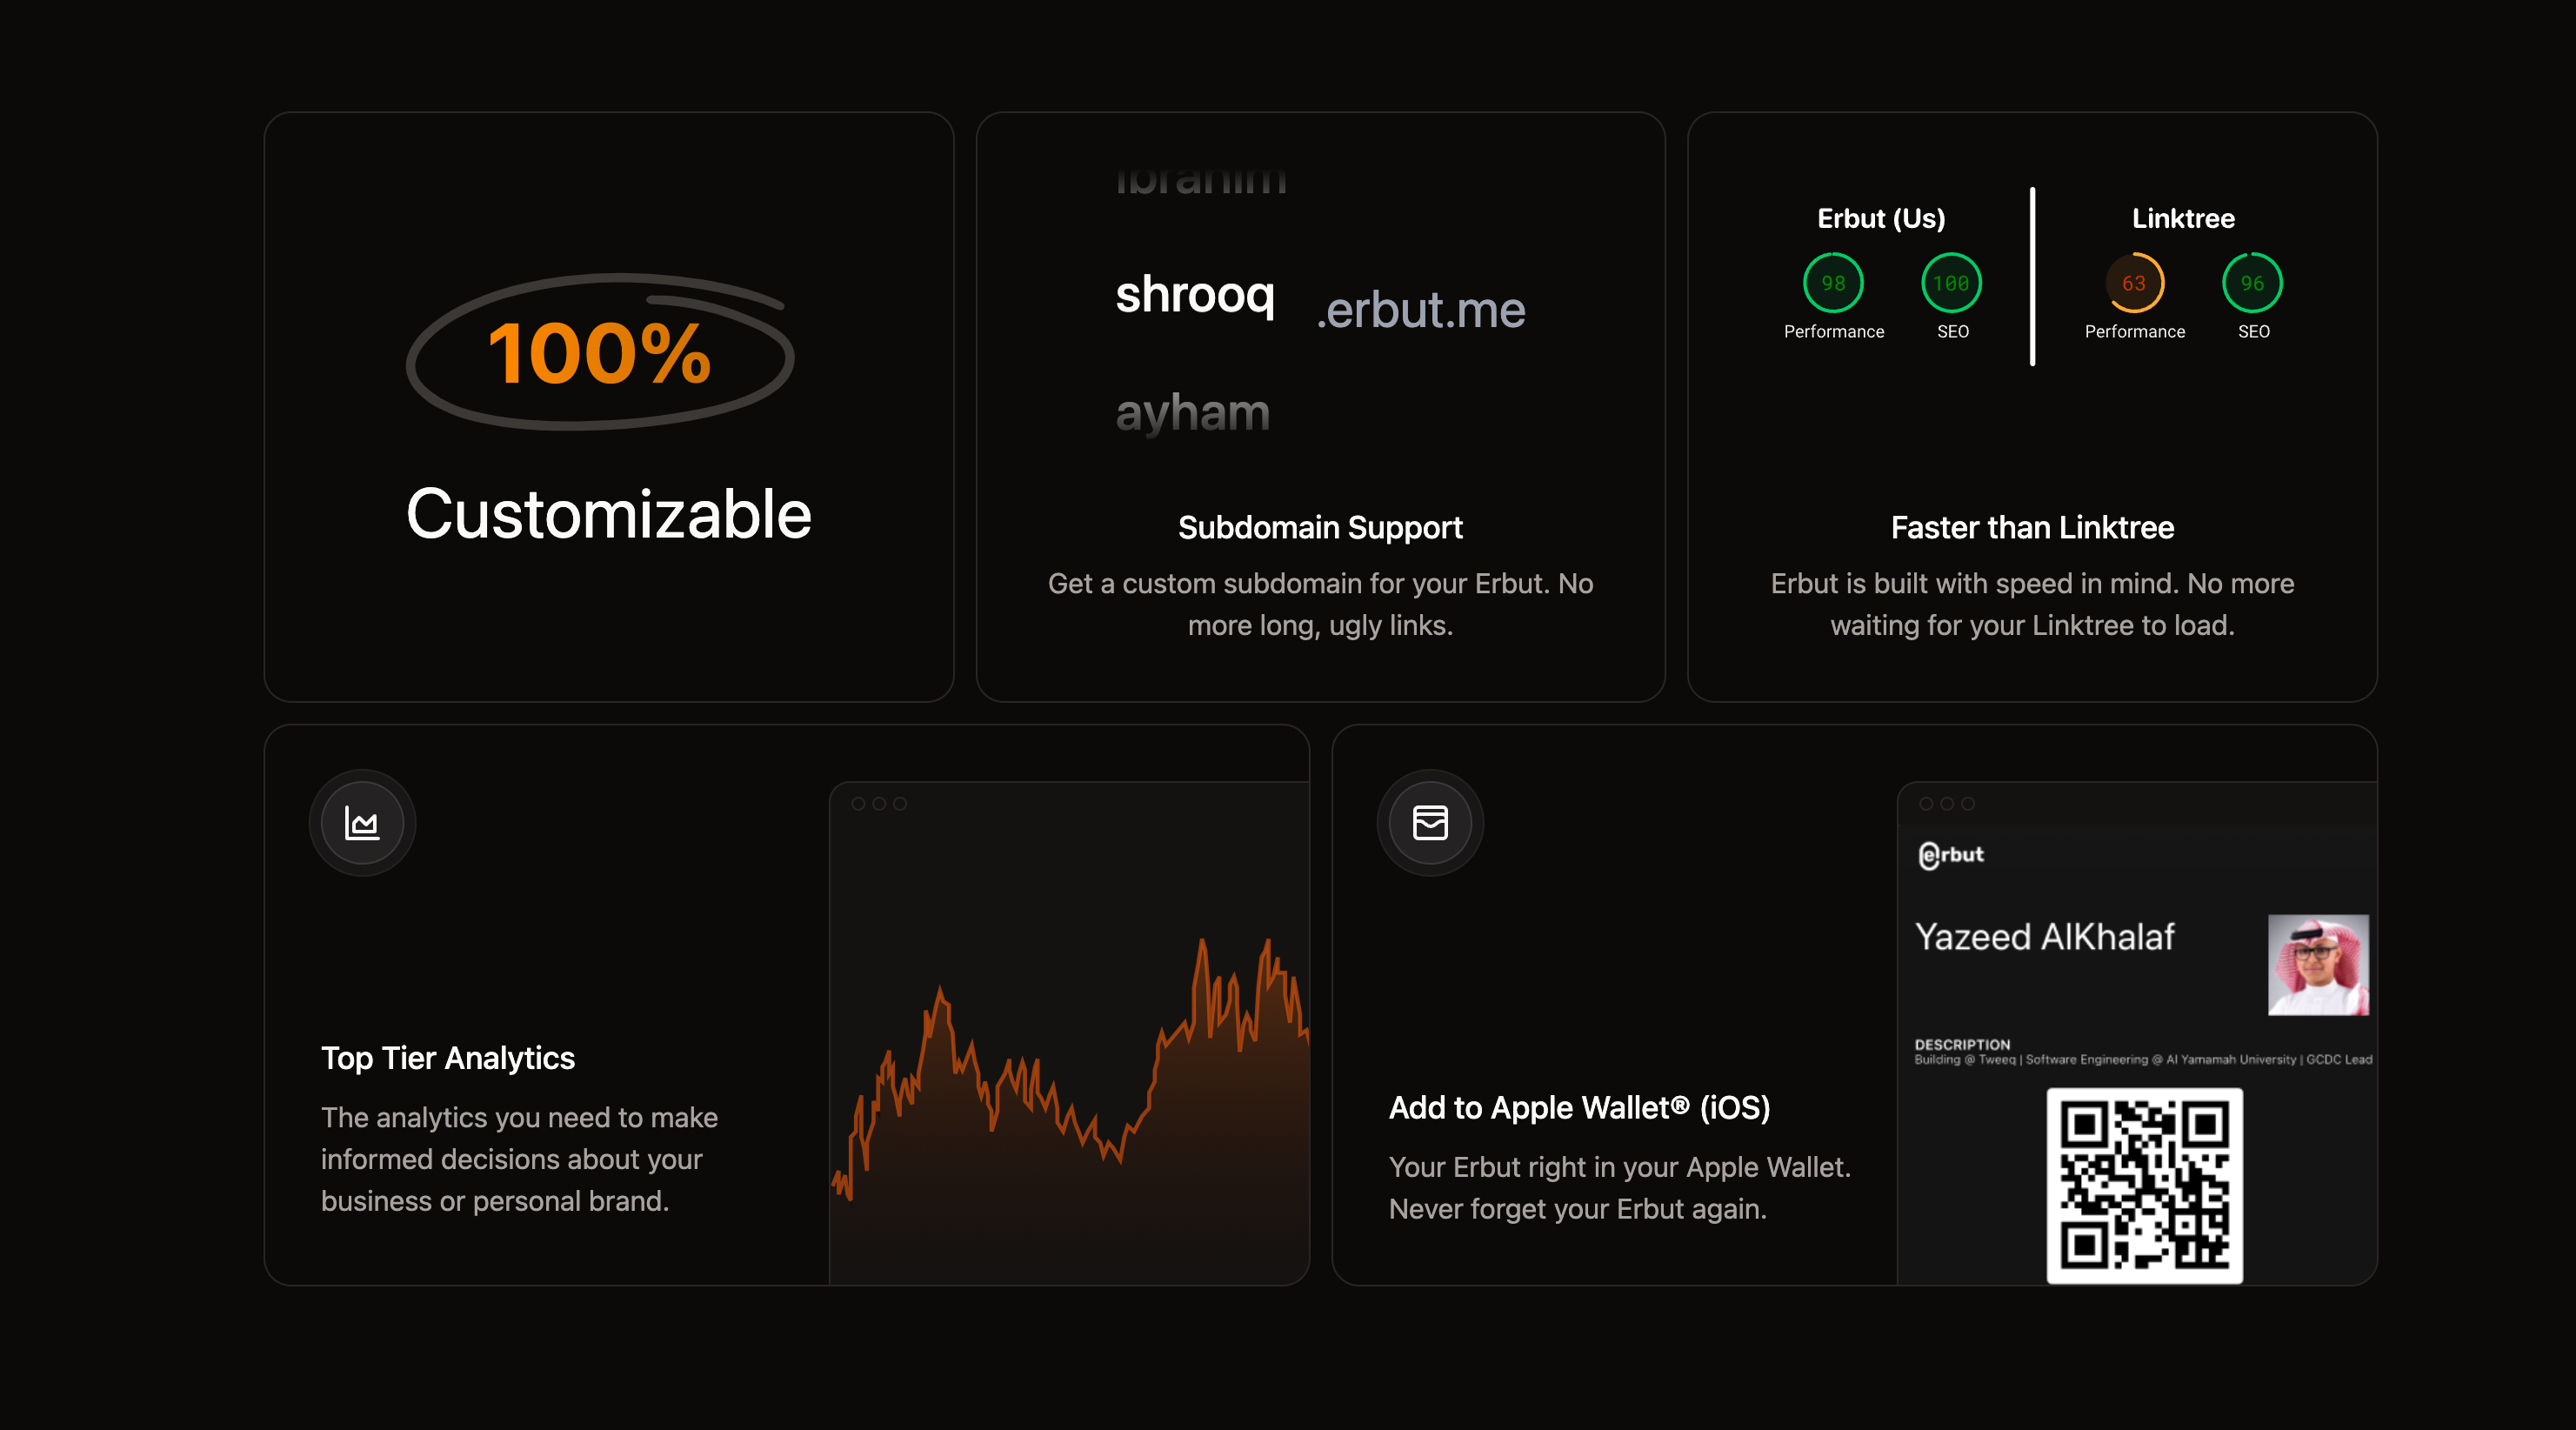
Task: Click the ayham subdomain name
Action: click(x=1192, y=412)
